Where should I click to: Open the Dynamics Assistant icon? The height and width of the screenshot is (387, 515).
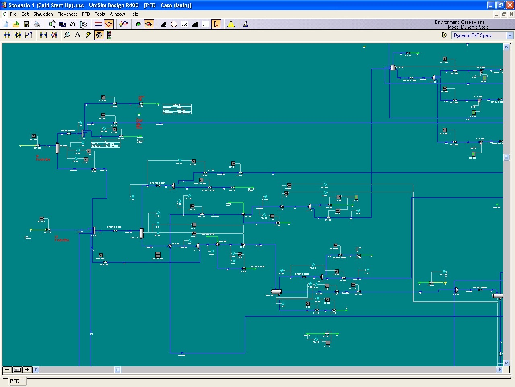(124, 24)
